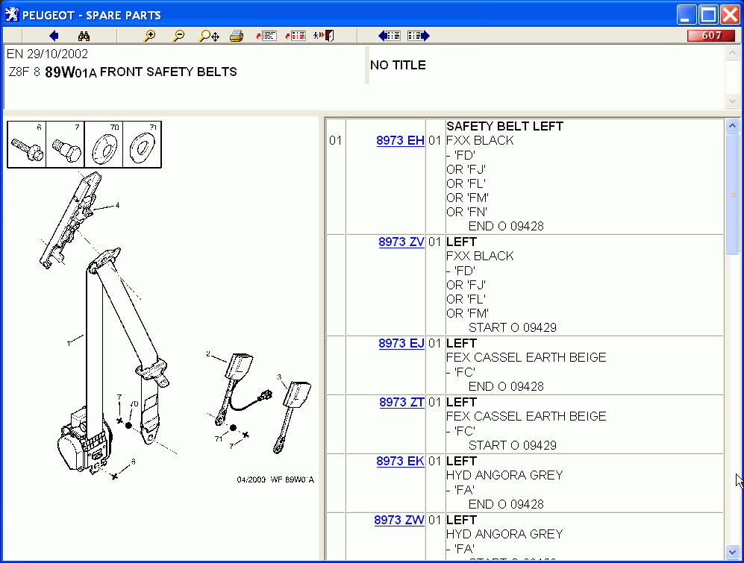The image size is (744, 563).
Task: Click the Peugeot lion icon in title bar
Action: coord(11,15)
